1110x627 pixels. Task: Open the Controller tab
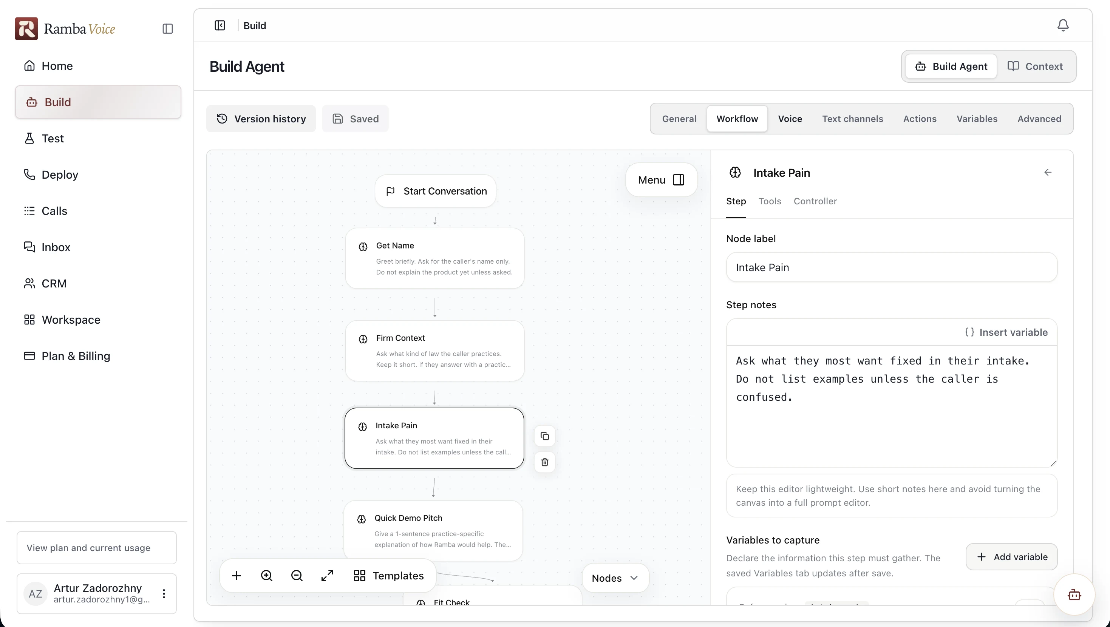815,201
